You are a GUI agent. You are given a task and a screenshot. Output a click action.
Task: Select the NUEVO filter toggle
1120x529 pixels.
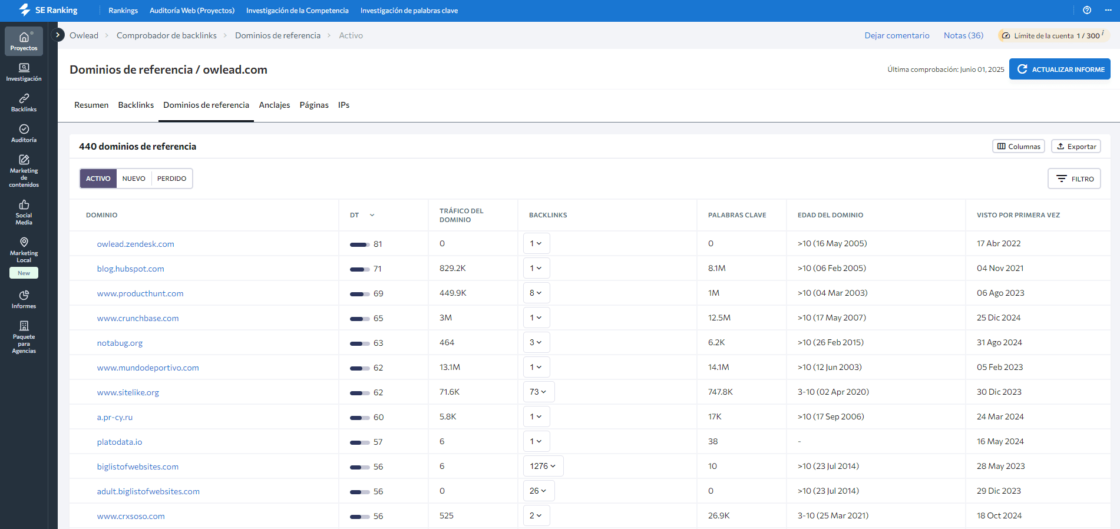click(134, 178)
